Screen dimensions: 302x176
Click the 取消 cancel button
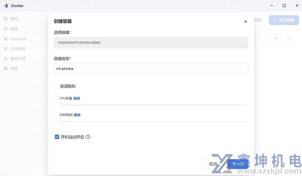[213, 164]
